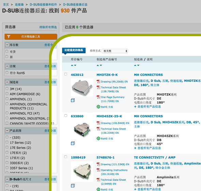Sort manufacturer description column descending
The image size is (201, 191).
tap(138, 65)
